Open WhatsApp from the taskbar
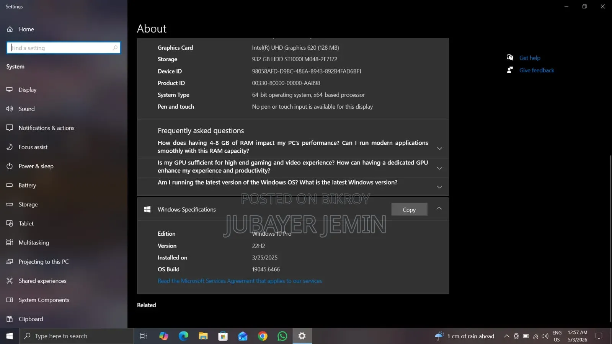The image size is (612, 344). pos(282,336)
